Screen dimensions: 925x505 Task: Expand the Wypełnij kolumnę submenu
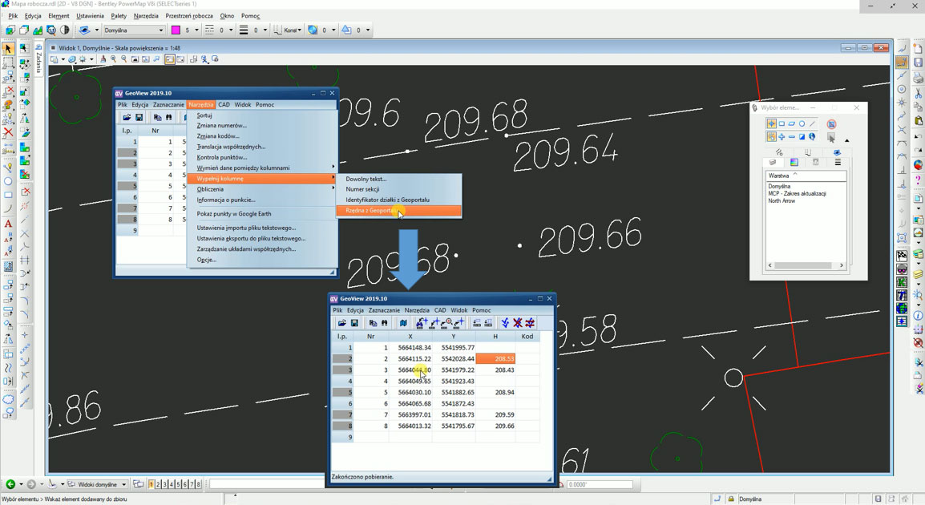263,179
